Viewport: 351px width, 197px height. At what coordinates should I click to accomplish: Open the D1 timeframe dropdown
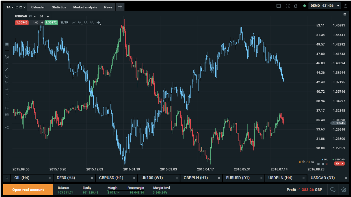tap(44, 16)
